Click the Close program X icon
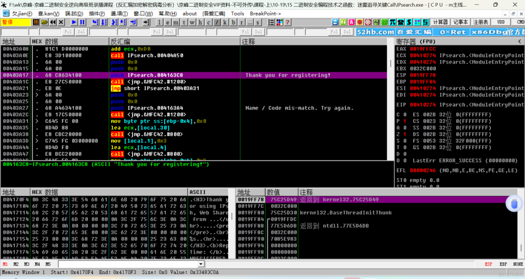525x279 pixels. (x=61, y=22)
